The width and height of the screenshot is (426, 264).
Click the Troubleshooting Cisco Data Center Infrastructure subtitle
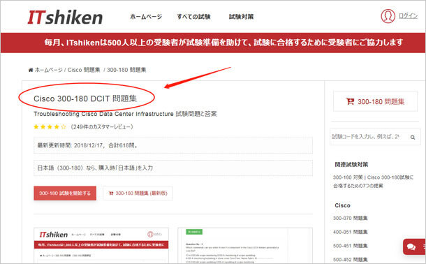[x=125, y=114]
